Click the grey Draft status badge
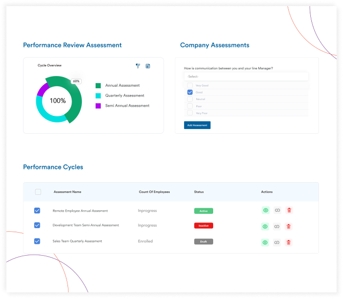 click(203, 241)
